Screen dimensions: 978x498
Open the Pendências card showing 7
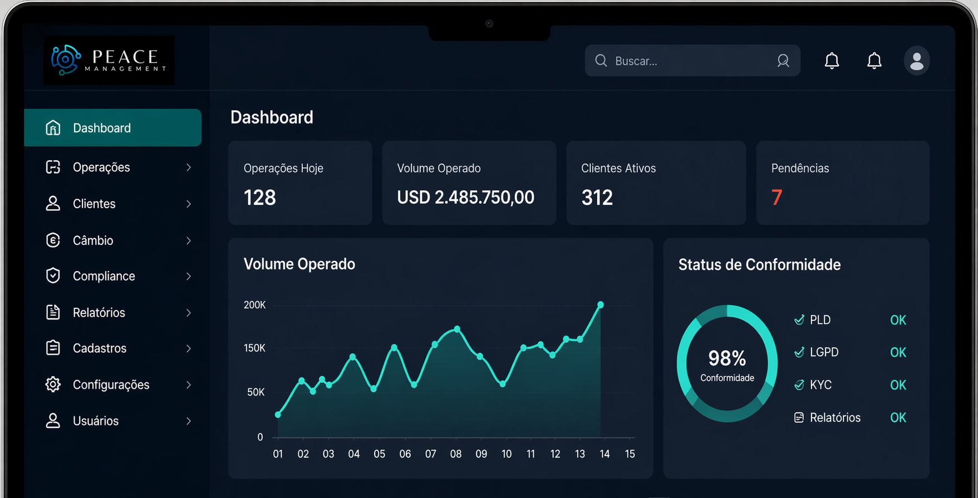(x=842, y=183)
